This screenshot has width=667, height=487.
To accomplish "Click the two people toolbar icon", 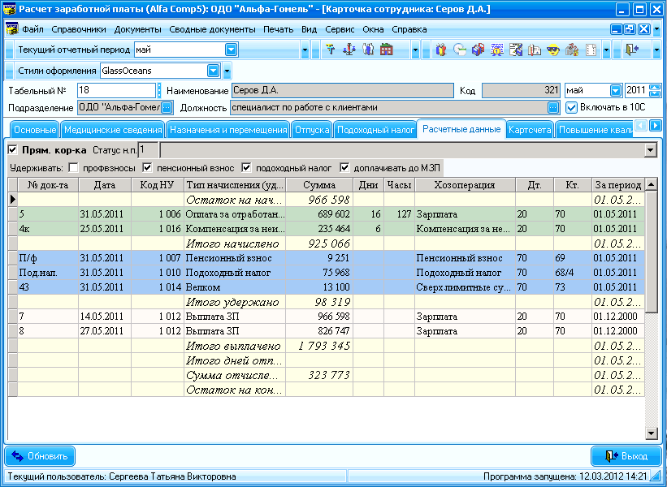I will (x=367, y=50).
